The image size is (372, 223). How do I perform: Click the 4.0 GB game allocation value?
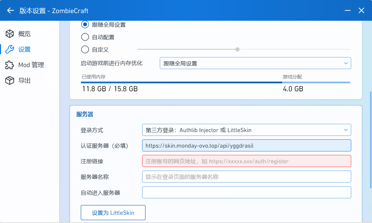(293, 89)
